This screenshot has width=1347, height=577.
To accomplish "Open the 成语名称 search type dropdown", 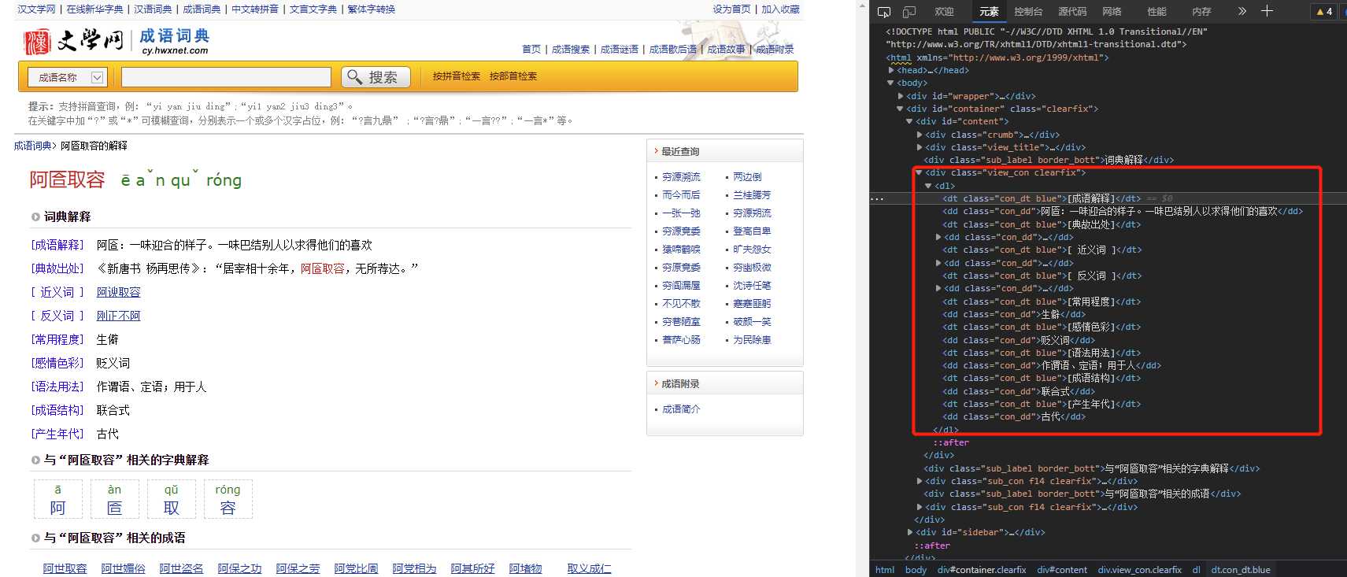I will (x=67, y=77).
